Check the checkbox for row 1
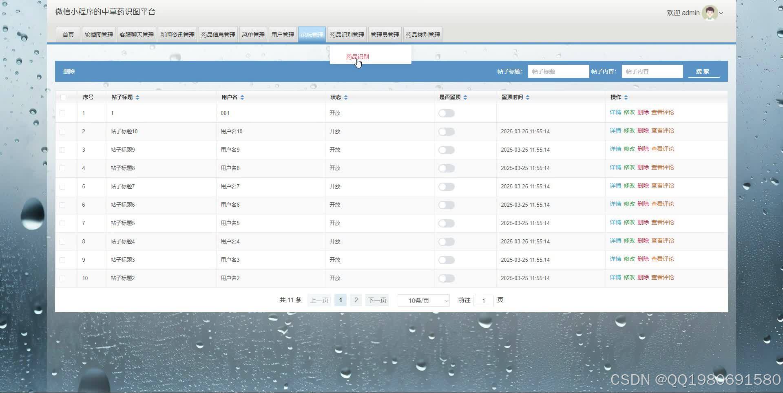This screenshot has height=393, width=783. (63, 113)
